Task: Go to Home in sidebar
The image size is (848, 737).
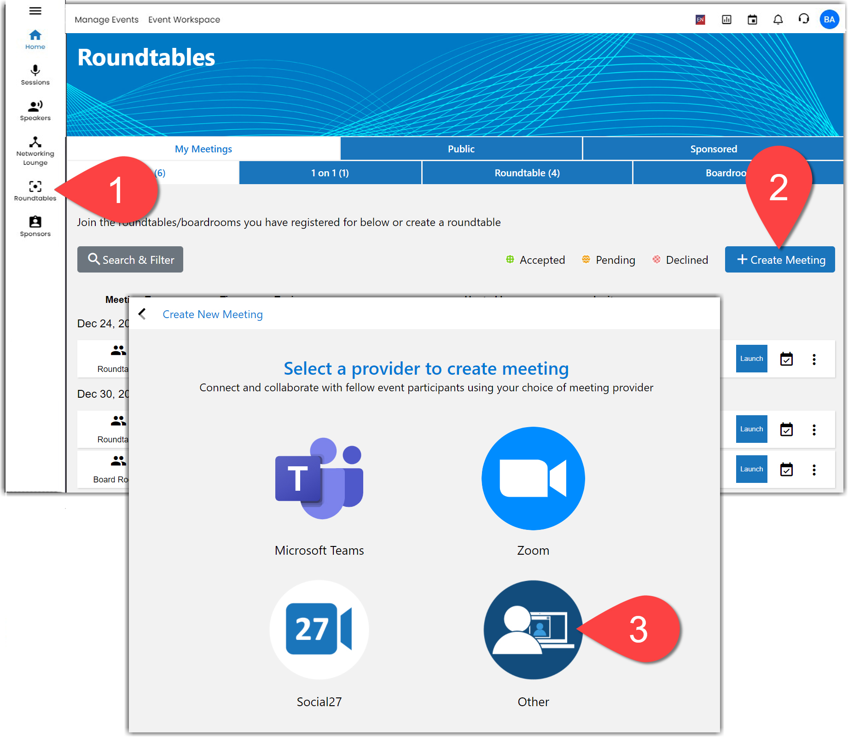Action: pyautogui.click(x=35, y=40)
